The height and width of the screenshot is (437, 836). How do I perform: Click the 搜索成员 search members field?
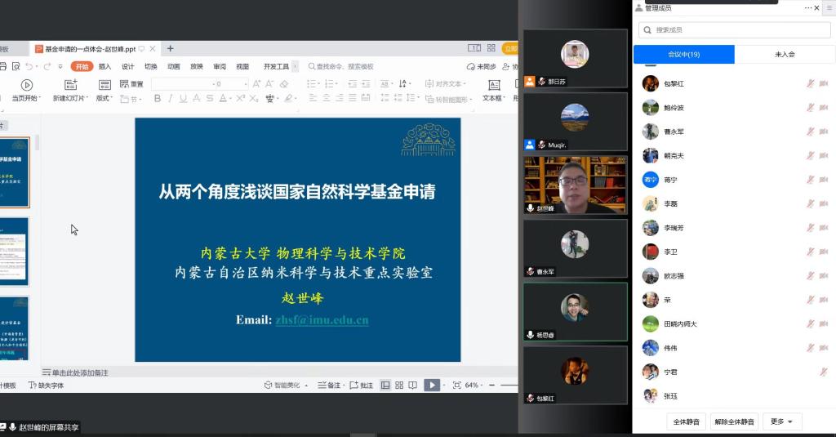pos(734,30)
